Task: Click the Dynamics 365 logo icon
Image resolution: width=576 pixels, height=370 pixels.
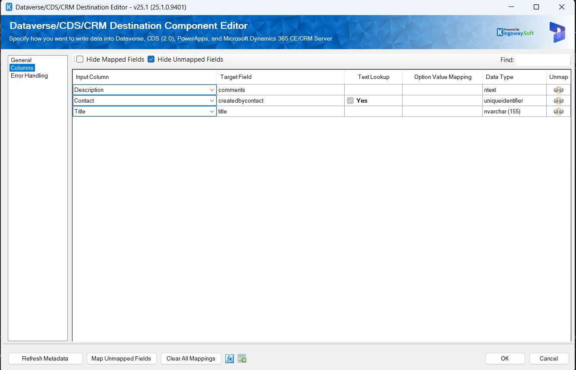Action: [x=557, y=32]
